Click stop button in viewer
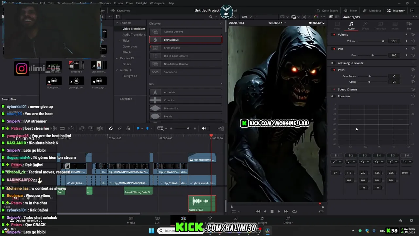This screenshot has height=236, width=419. coord(272,211)
